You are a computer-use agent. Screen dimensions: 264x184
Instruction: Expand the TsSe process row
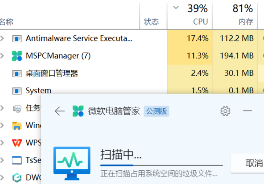(3, 160)
